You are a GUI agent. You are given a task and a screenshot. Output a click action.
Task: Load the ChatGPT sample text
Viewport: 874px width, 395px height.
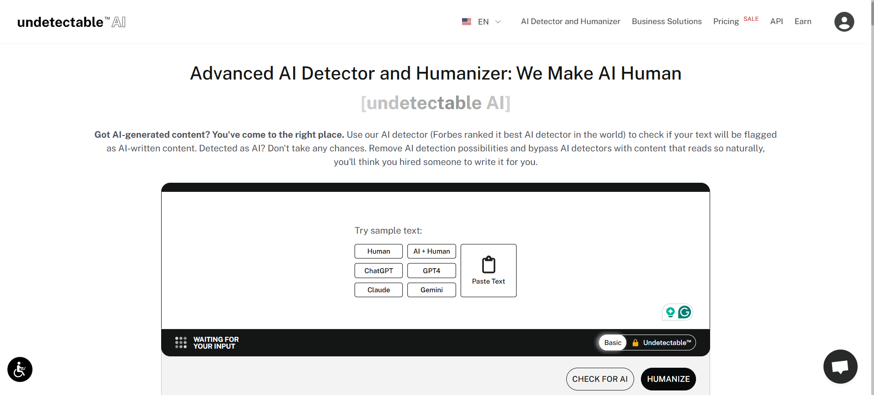click(x=379, y=270)
